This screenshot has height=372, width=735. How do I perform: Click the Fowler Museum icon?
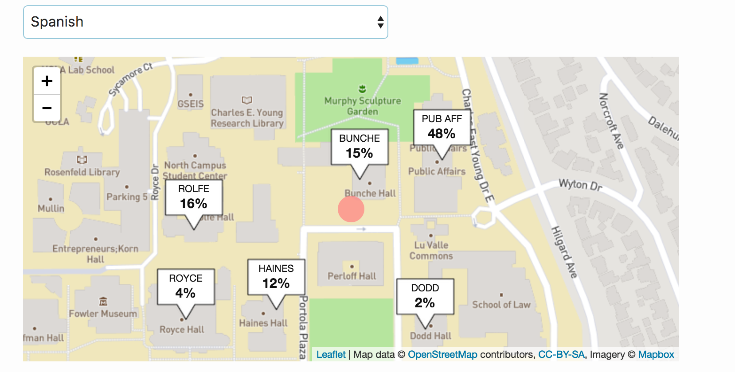[103, 302]
